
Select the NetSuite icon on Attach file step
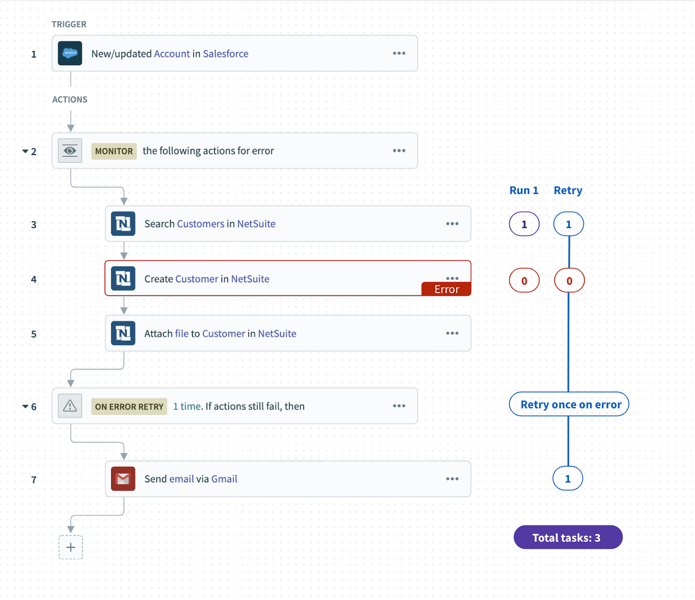123,333
